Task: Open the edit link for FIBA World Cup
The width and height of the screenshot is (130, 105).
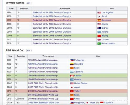Action: click(29, 50)
